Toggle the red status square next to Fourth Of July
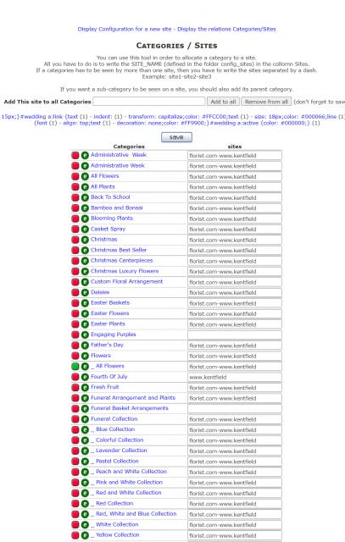The image size is (345, 542). click(x=75, y=377)
